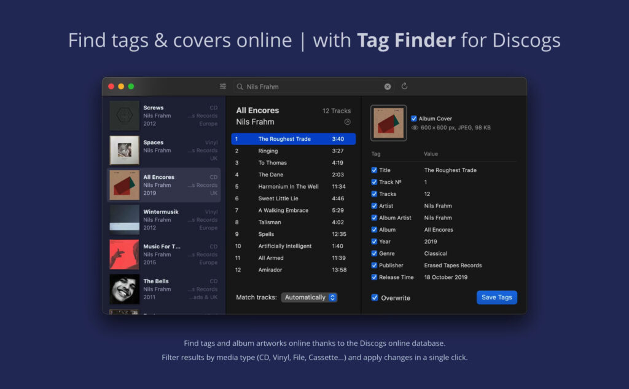Uncheck the Title tag
This screenshot has height=389, width=629.
[x=375, y=170]
